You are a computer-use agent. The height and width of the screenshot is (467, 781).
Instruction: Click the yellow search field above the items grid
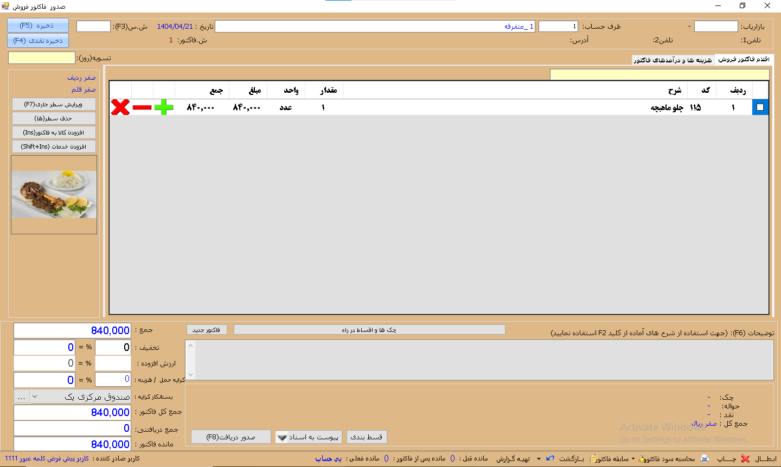pos(659,75)
